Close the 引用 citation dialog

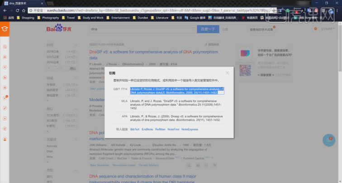pos(227,73)
